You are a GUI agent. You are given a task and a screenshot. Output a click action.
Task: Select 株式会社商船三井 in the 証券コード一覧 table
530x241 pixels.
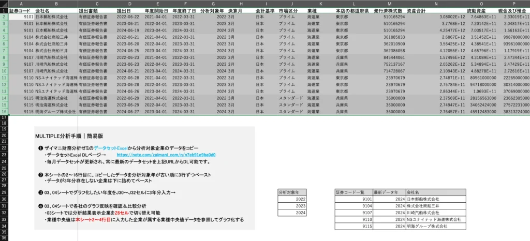coord(436,206)
